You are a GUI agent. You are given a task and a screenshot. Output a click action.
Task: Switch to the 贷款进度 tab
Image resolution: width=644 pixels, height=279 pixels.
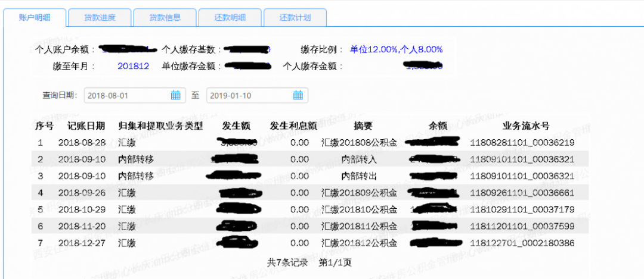coord(100,18)
